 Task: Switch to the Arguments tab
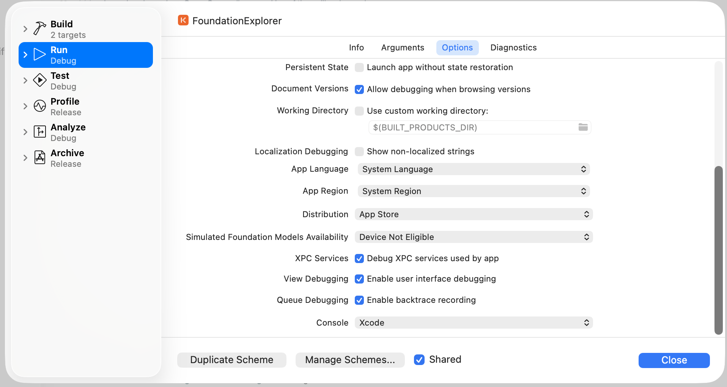point(403,48)
